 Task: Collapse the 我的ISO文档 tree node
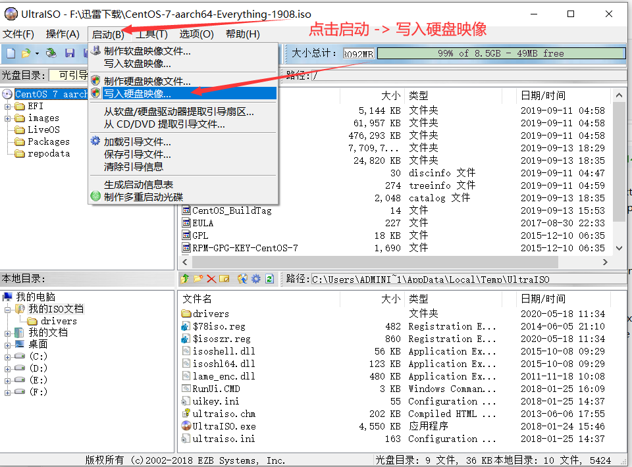pos(7,310)
